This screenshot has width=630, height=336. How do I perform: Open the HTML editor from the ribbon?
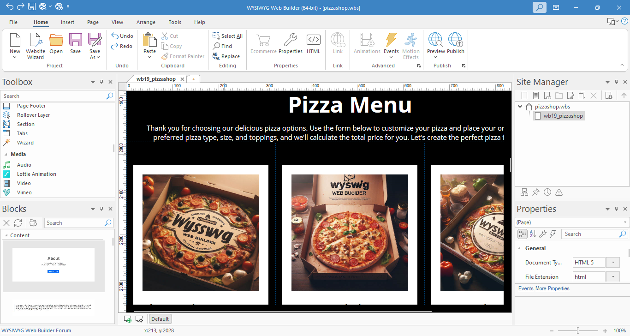click(314, 41)
